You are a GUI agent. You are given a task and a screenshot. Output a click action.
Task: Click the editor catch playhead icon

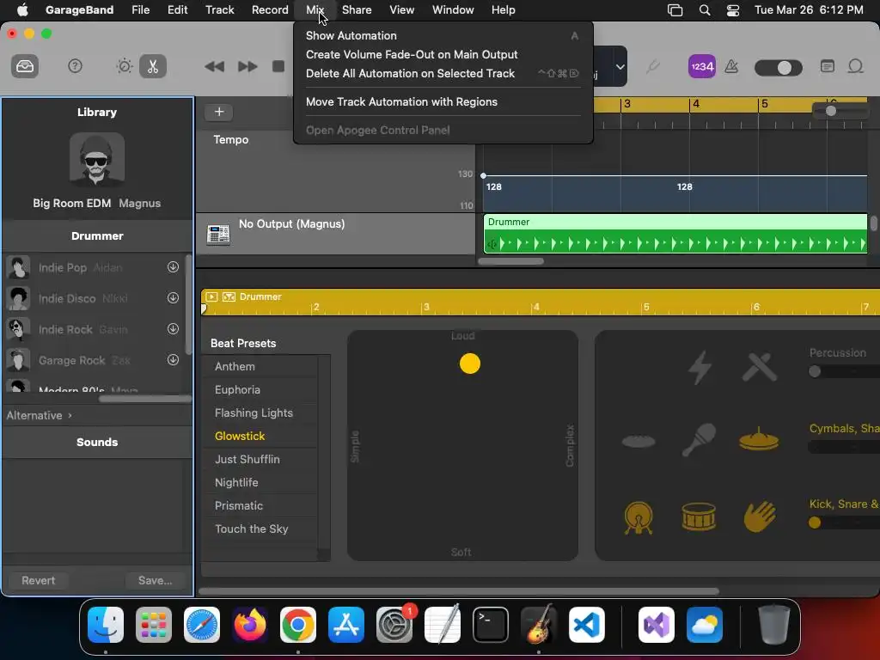229,296
